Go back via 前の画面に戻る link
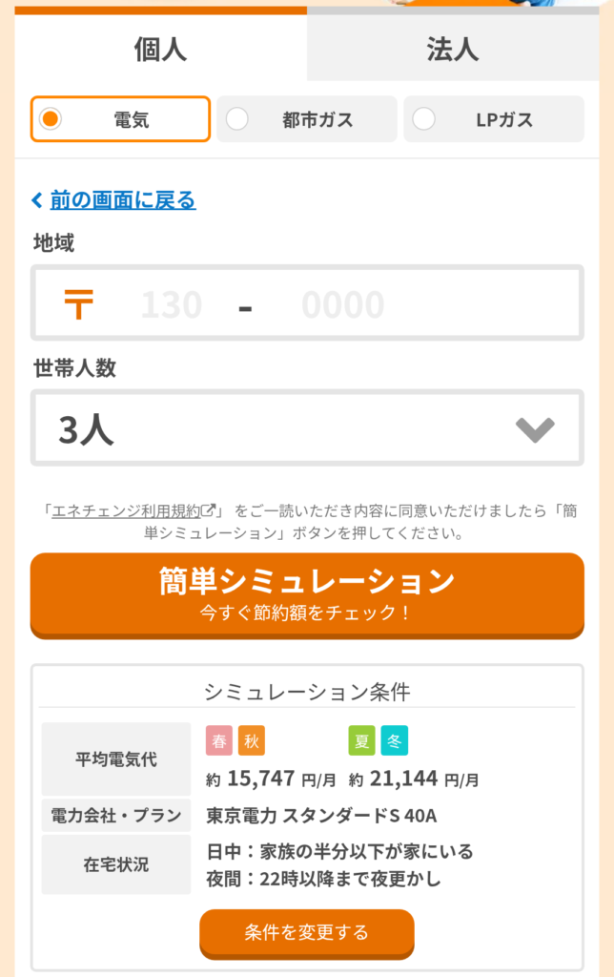614x977 pixels. (123, 200)
